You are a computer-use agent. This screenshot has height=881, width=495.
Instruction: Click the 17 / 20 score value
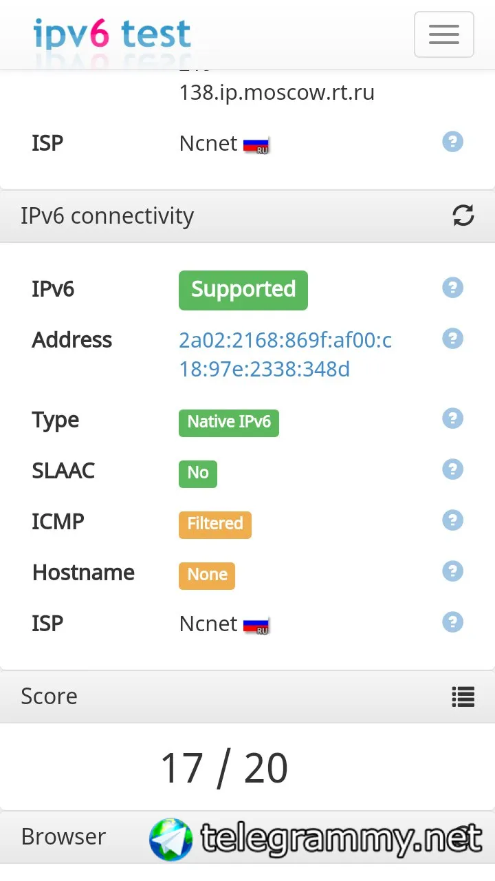tap(224, 768)
